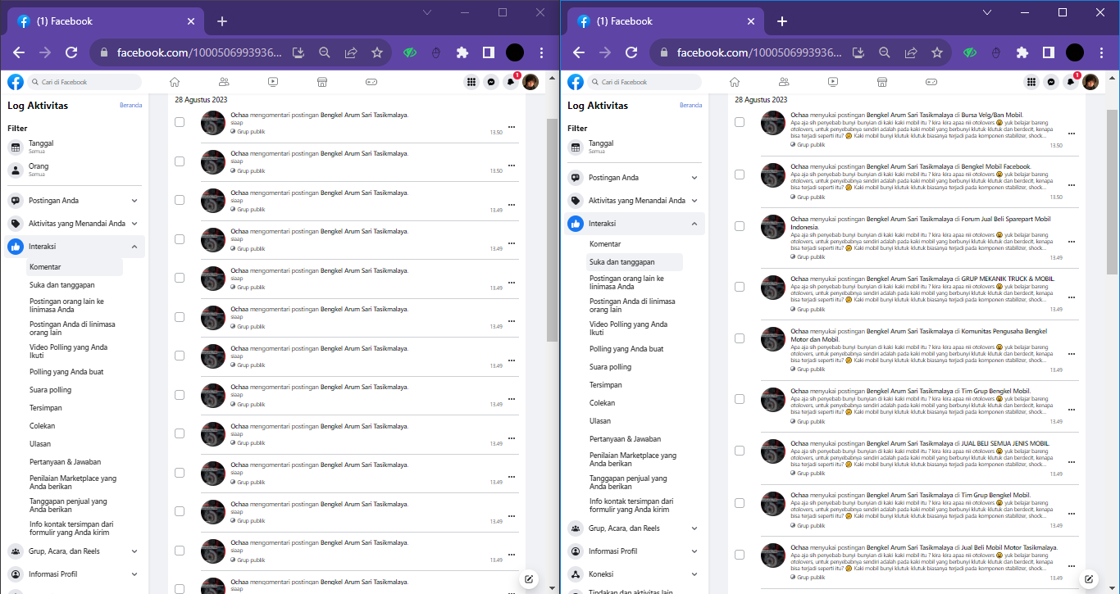Open Orang filter in left window
This screenshot has height=594, width=1120.
[x=75, y=170]
